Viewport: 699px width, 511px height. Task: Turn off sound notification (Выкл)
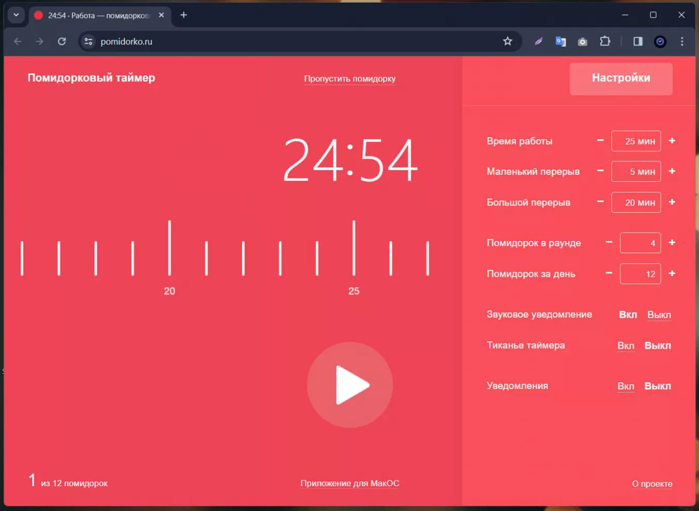pyautogui.click(x=659, y=314)
